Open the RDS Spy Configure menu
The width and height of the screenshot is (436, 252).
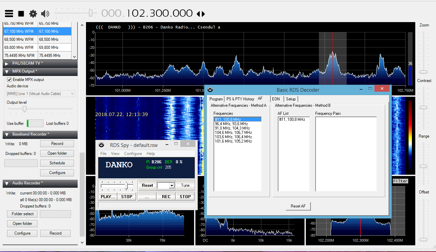tap(133, 153)
